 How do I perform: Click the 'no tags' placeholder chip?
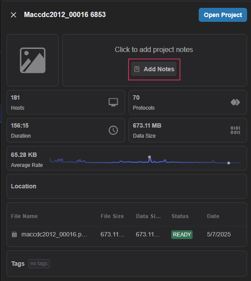pos(39,264)
